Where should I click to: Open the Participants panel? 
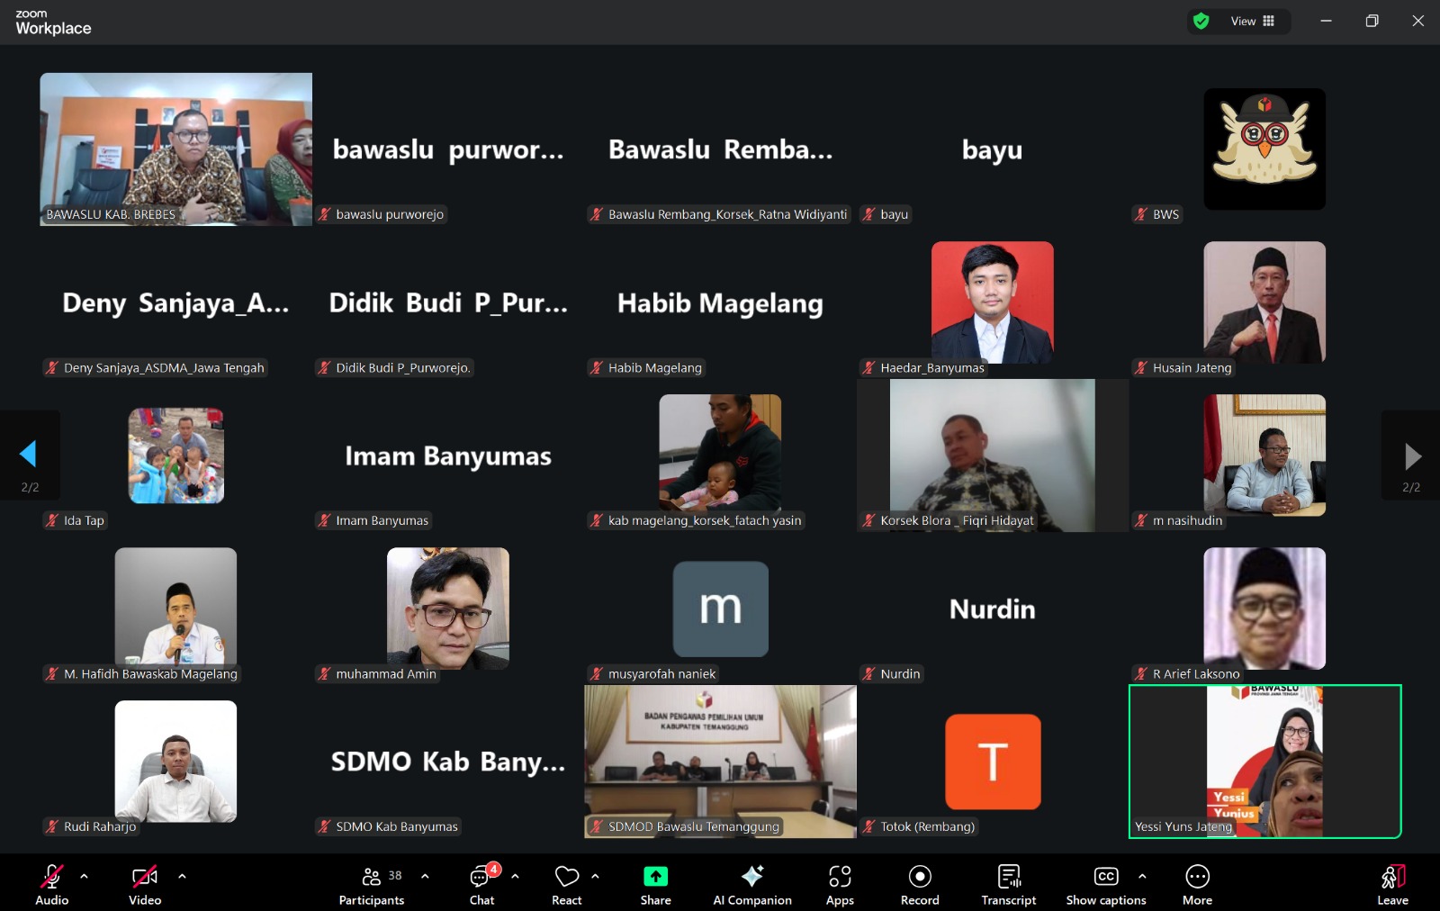(x=372, y=885)
